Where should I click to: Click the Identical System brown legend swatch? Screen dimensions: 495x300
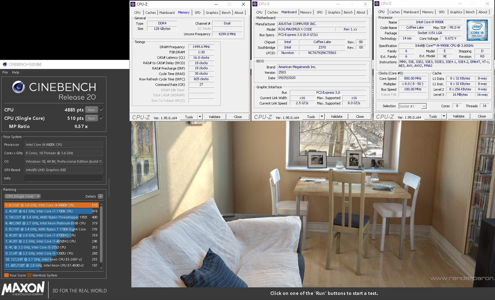tap(29, 275)
